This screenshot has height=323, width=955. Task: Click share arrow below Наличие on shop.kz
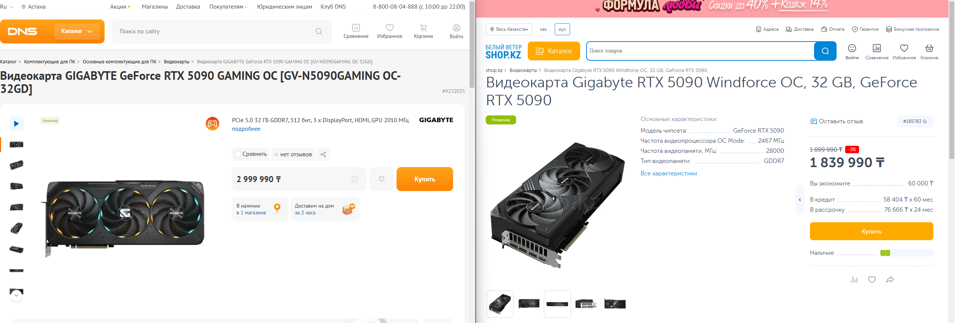pyautogui.click(x=890, y=280)
